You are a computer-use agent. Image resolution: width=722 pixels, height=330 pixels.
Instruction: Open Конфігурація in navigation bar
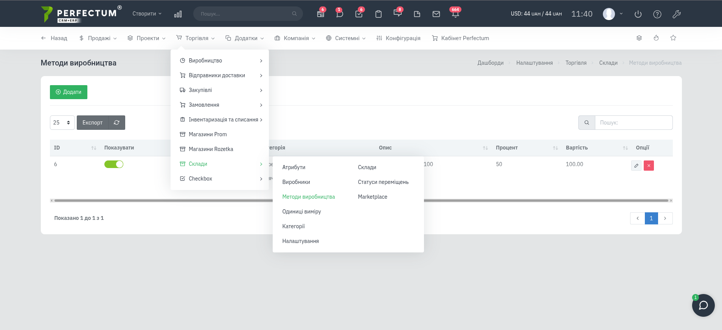click(x=398, y=38)
